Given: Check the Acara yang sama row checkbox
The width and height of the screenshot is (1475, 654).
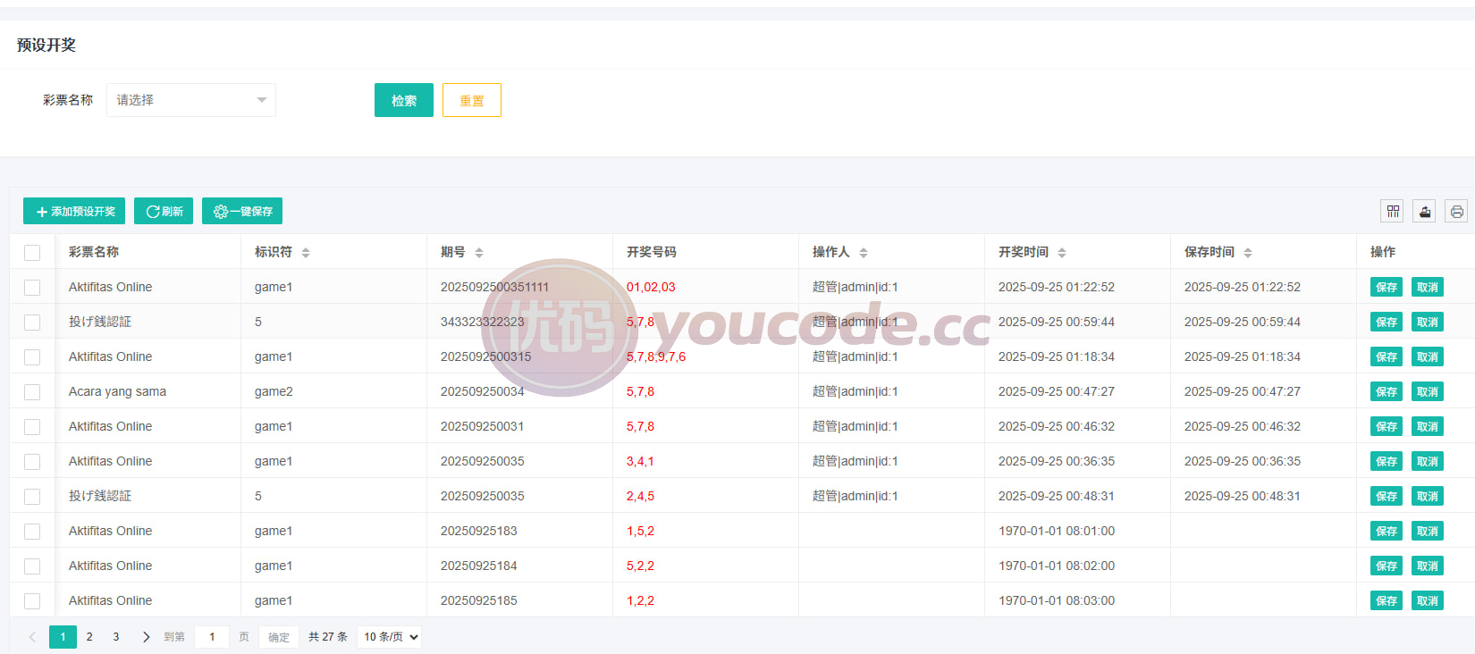Looking at the screenshot, I should pyautogui.click(x=32, y=392).
